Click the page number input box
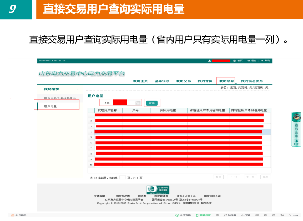This screenshot has height=221, width=303. coord(122,178)
